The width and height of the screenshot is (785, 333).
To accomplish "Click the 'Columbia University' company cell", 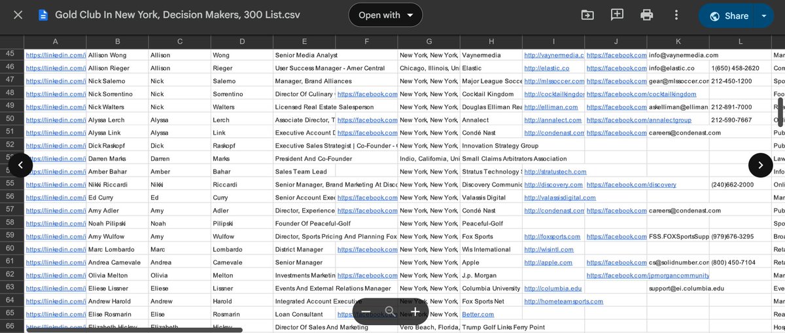I will (491, 288).
